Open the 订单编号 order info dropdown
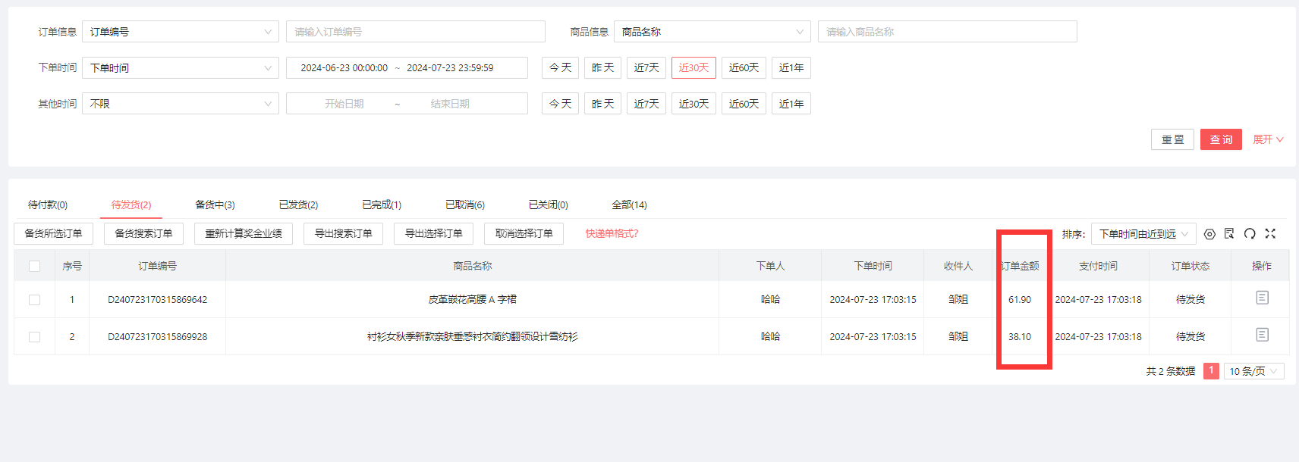Image resolution: width=1299 pixels, height=462 pixels. [180, 32]
